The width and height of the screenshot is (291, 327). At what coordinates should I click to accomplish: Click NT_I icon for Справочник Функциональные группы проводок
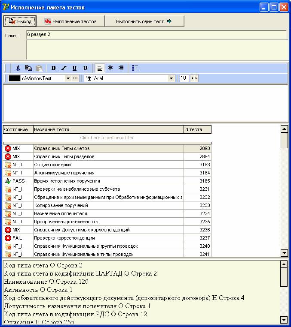[8, 246]
